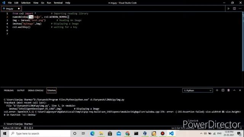Click the VS Code logo icon in title bar
This screenshot has width=244, height=137.
[3, 3]
